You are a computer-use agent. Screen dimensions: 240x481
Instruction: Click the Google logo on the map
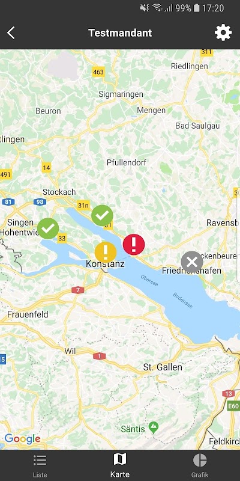click(22, 439)
